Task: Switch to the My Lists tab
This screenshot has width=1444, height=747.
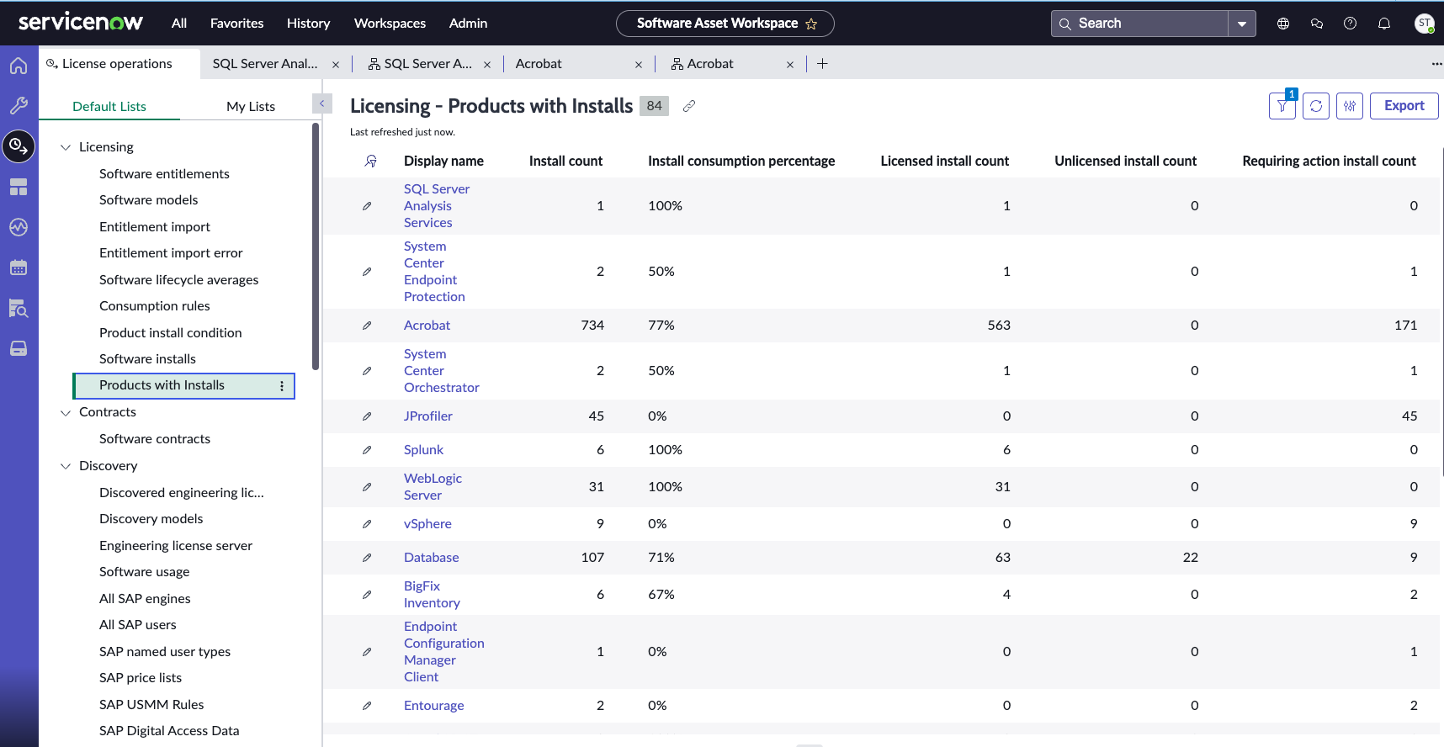Action: (251, 106)
